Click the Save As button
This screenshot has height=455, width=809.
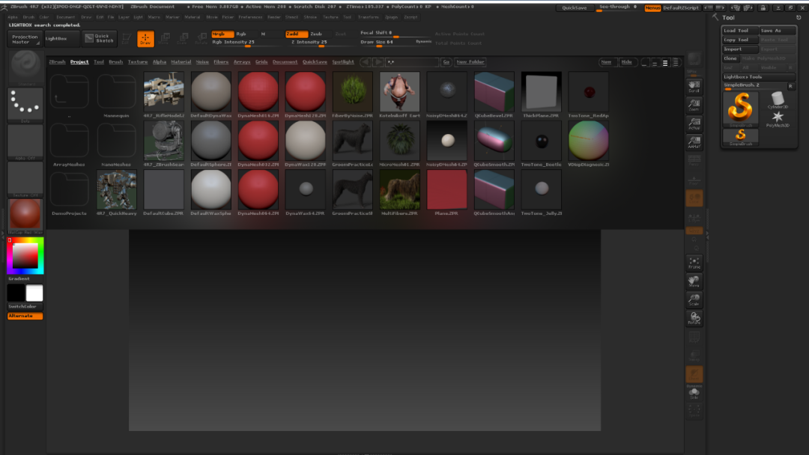(777, 31)
